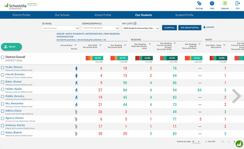
Task: Click Holder, Apollo walking status icon
Action: coord(76,90)
